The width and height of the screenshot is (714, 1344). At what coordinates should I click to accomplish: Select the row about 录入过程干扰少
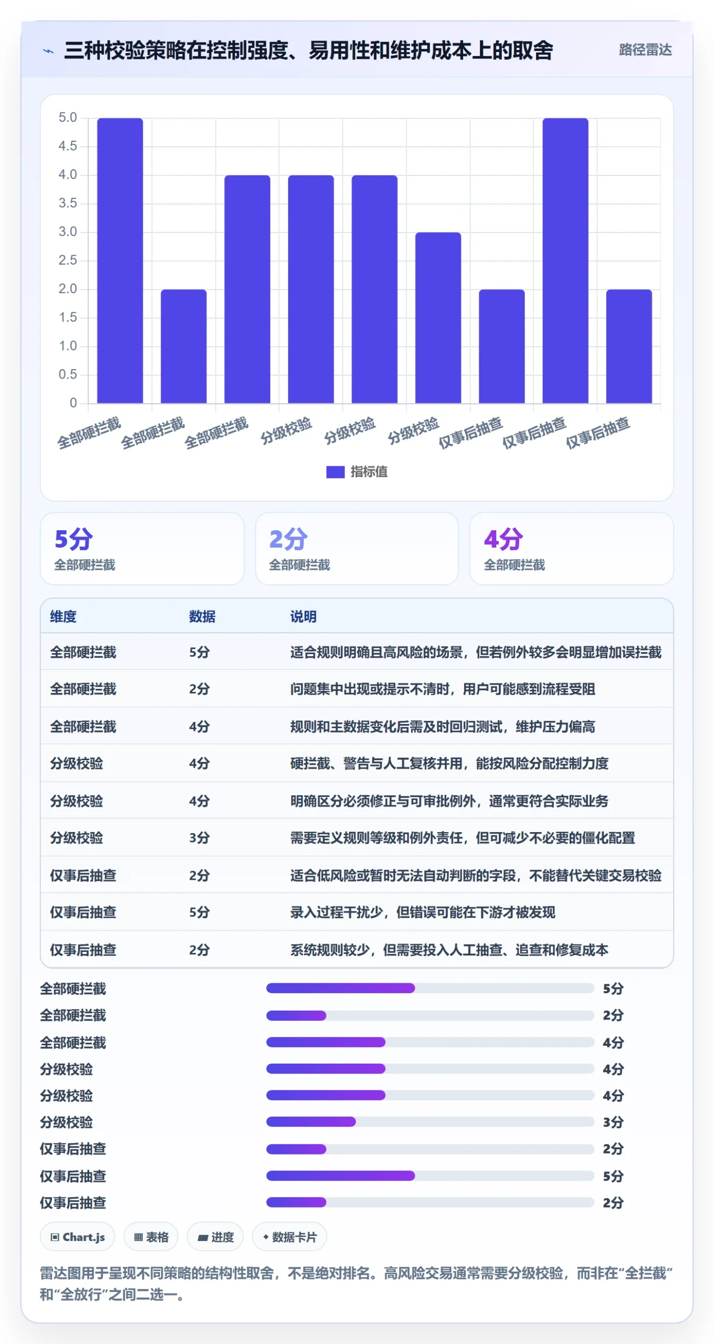[357, 912]
